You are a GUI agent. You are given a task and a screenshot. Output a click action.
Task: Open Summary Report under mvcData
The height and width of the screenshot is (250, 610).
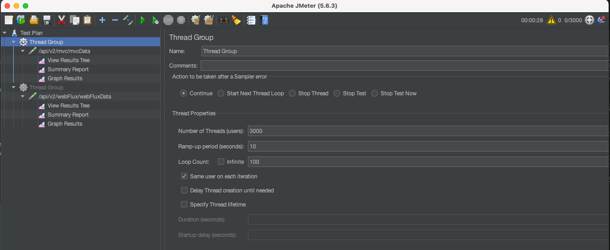click(x=68, y=69)
